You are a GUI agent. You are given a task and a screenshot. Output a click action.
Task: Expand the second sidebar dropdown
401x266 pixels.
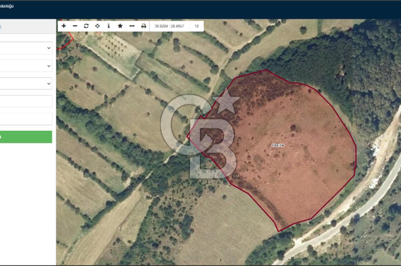coord(26,66)
